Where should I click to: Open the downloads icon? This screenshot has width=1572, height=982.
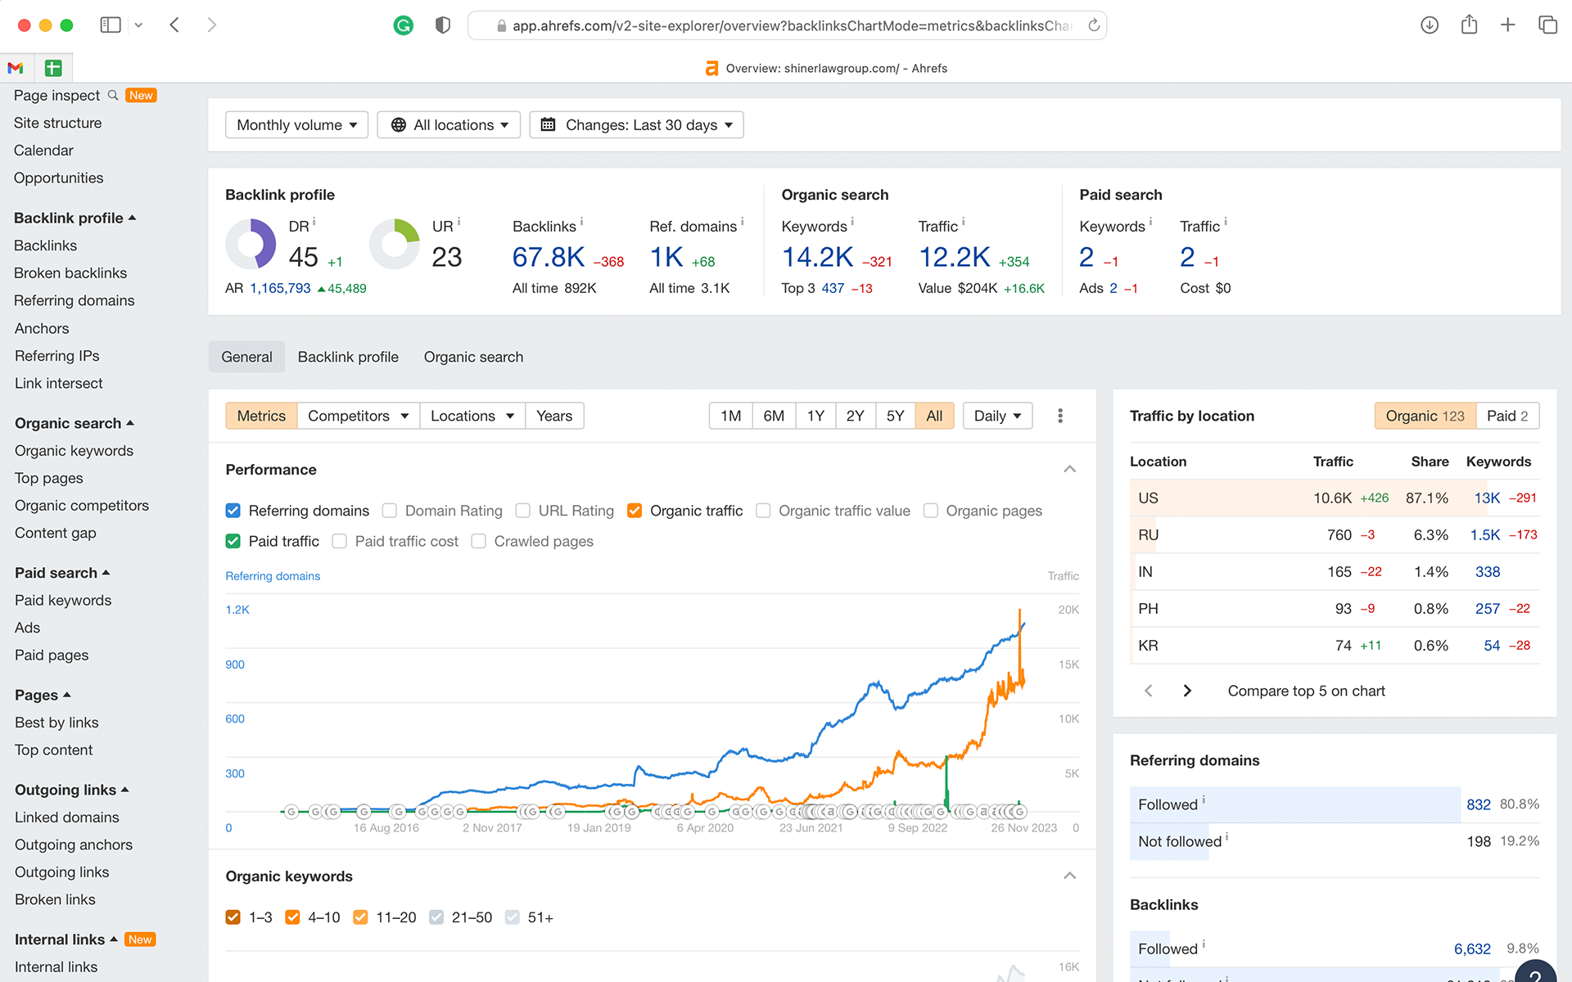coord(1430,25)
